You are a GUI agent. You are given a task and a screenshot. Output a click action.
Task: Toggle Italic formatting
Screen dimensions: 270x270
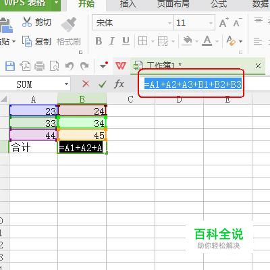click(112, 41)
